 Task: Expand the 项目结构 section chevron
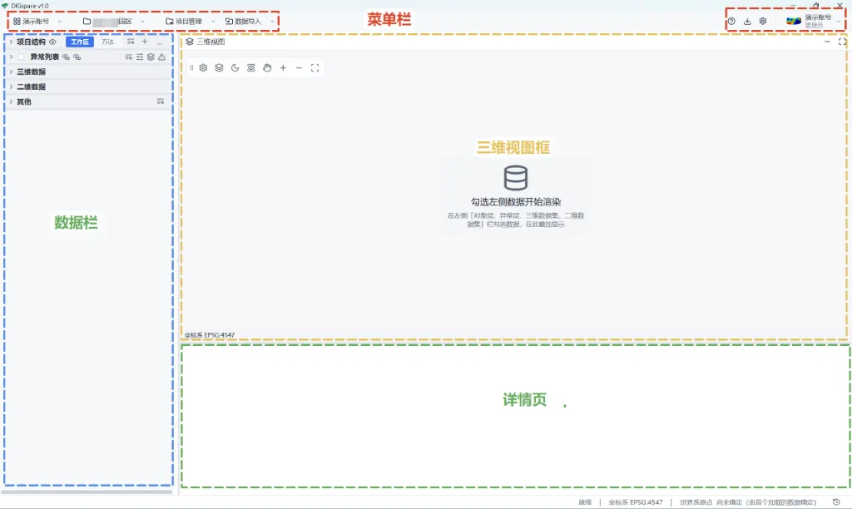point(11,42)
